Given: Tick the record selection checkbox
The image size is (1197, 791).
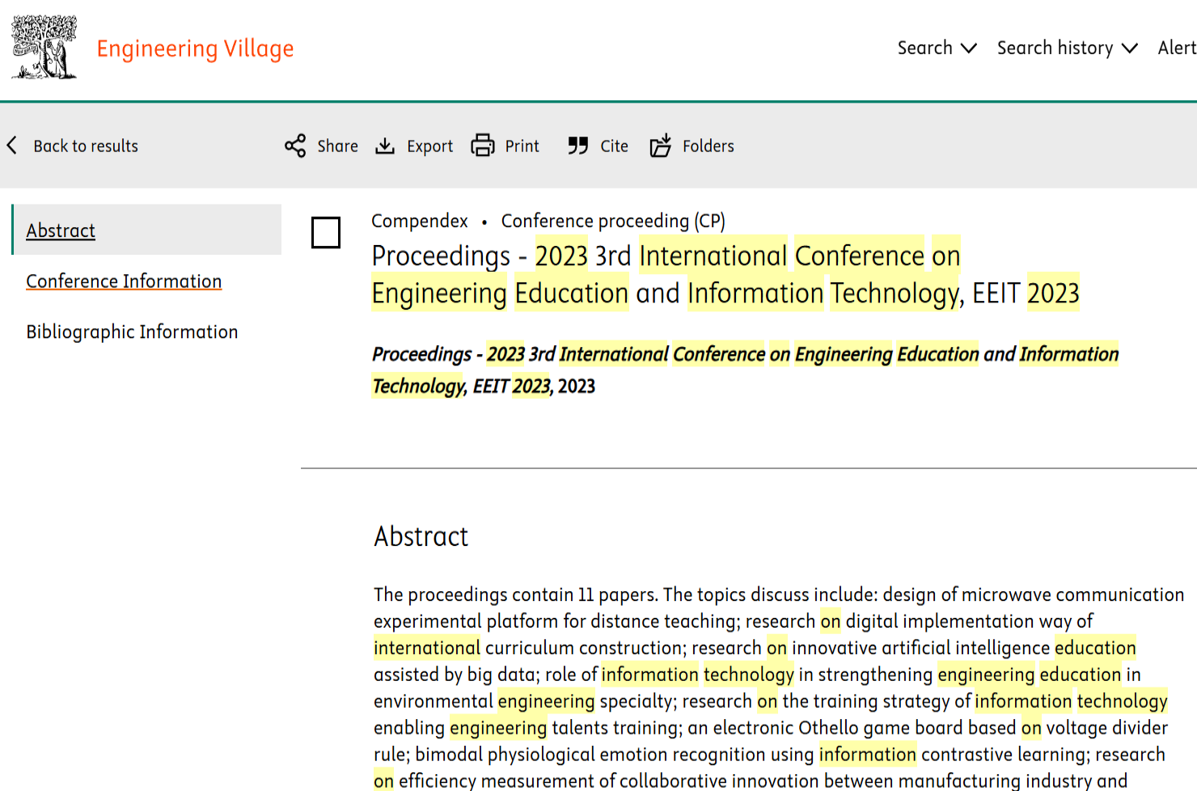Looking at the screenshot, I should [326, 233].
